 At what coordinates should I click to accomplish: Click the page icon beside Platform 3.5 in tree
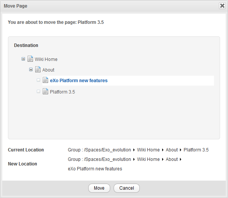pyautogui.click(x=45, y=91)
